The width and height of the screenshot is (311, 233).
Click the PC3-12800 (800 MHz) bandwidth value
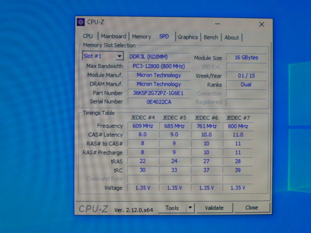159,66
